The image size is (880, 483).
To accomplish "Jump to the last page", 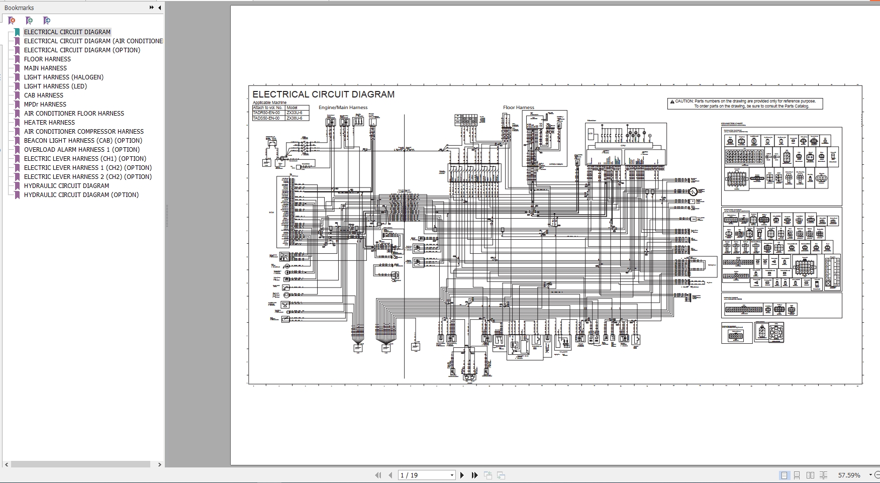I will (x=474, y=475).
